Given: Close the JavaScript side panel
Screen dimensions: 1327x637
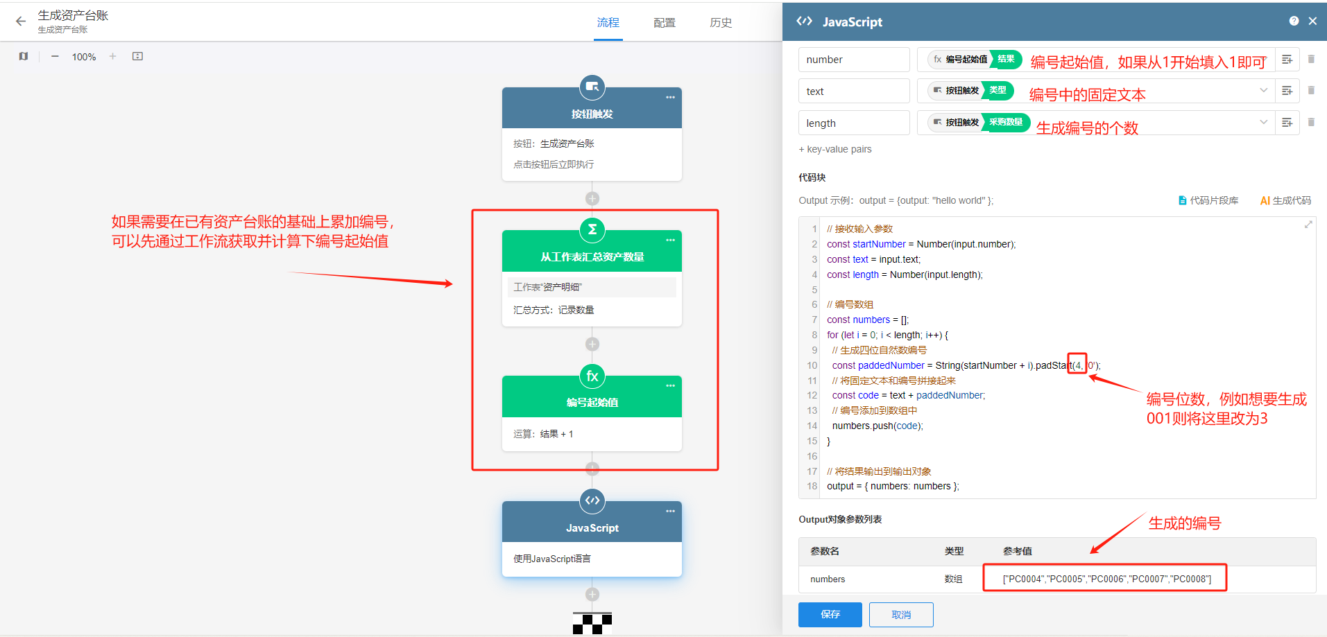Looking at the screenshot, I should (1312, 21).
